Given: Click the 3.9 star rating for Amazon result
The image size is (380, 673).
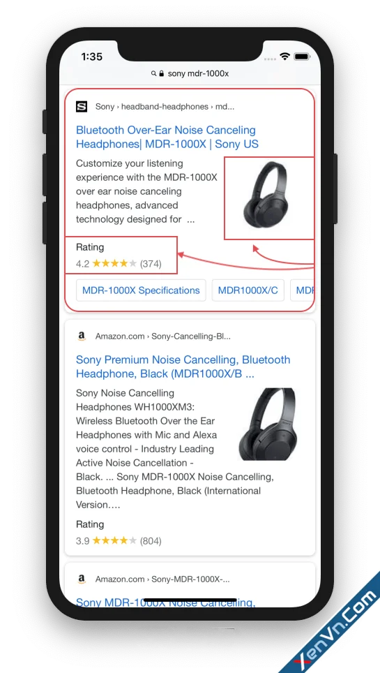Looking at the screenshot, I should (x=119, y=541).
